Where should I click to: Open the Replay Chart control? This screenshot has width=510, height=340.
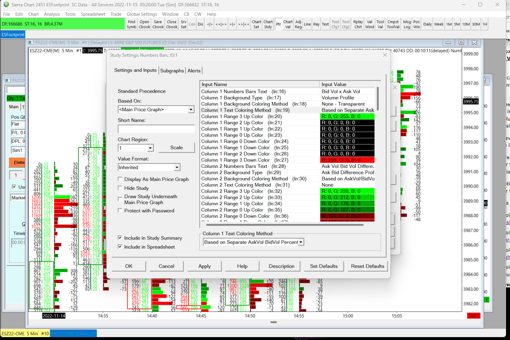click(x=358, y=24)
